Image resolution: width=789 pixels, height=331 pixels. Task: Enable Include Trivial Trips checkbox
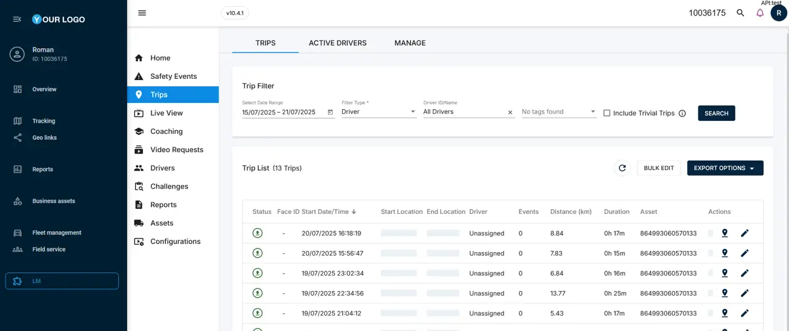click(x=607, y=113)
